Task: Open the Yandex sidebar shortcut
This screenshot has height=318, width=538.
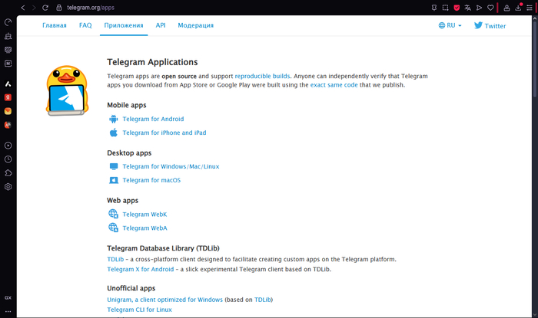Action: (8, 97)
